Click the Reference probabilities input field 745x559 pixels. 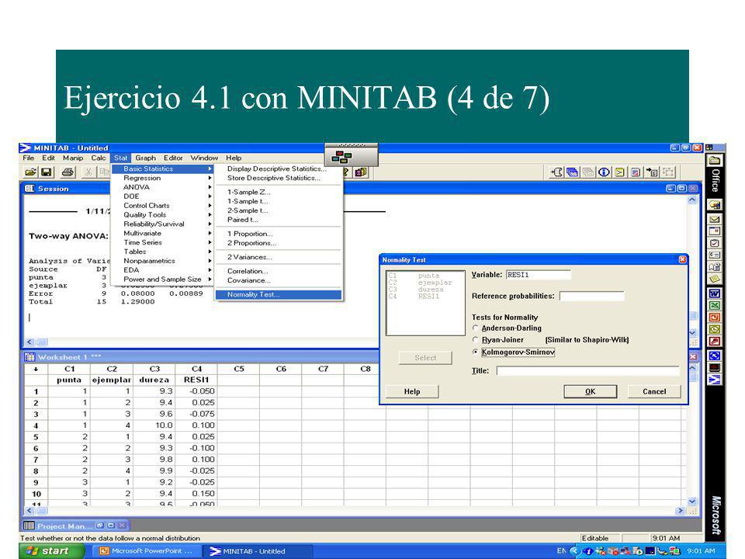pyautogui.click(x=591, y=296)
